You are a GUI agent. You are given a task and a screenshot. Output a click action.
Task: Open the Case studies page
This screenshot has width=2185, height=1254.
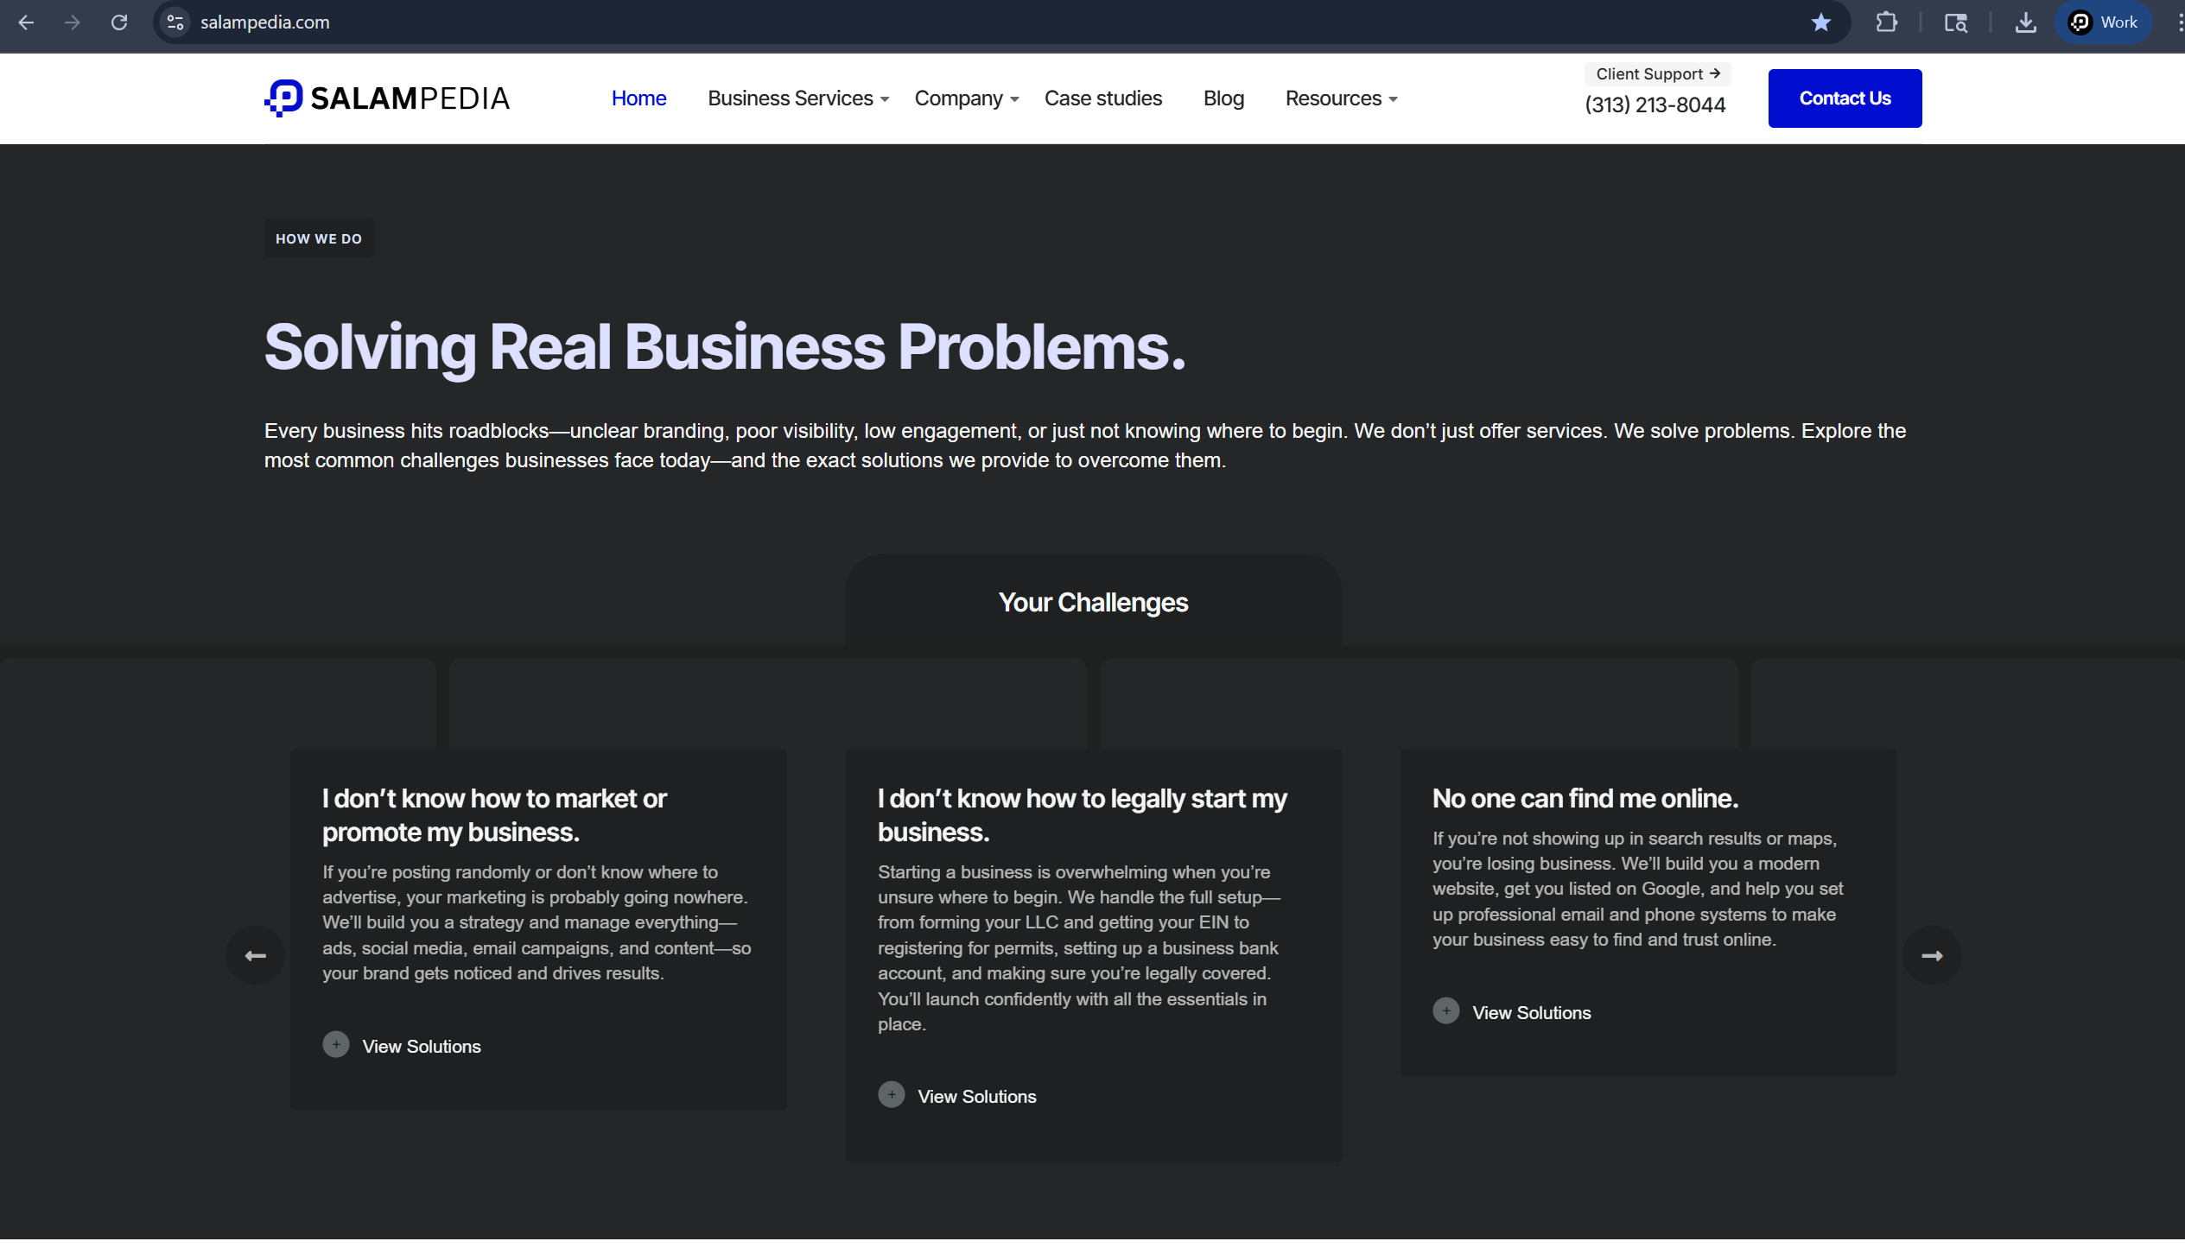tap(1102, 98)
